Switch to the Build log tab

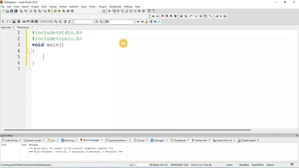click(69, 140)
